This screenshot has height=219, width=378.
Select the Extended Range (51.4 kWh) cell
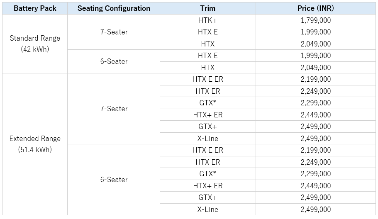35,144
